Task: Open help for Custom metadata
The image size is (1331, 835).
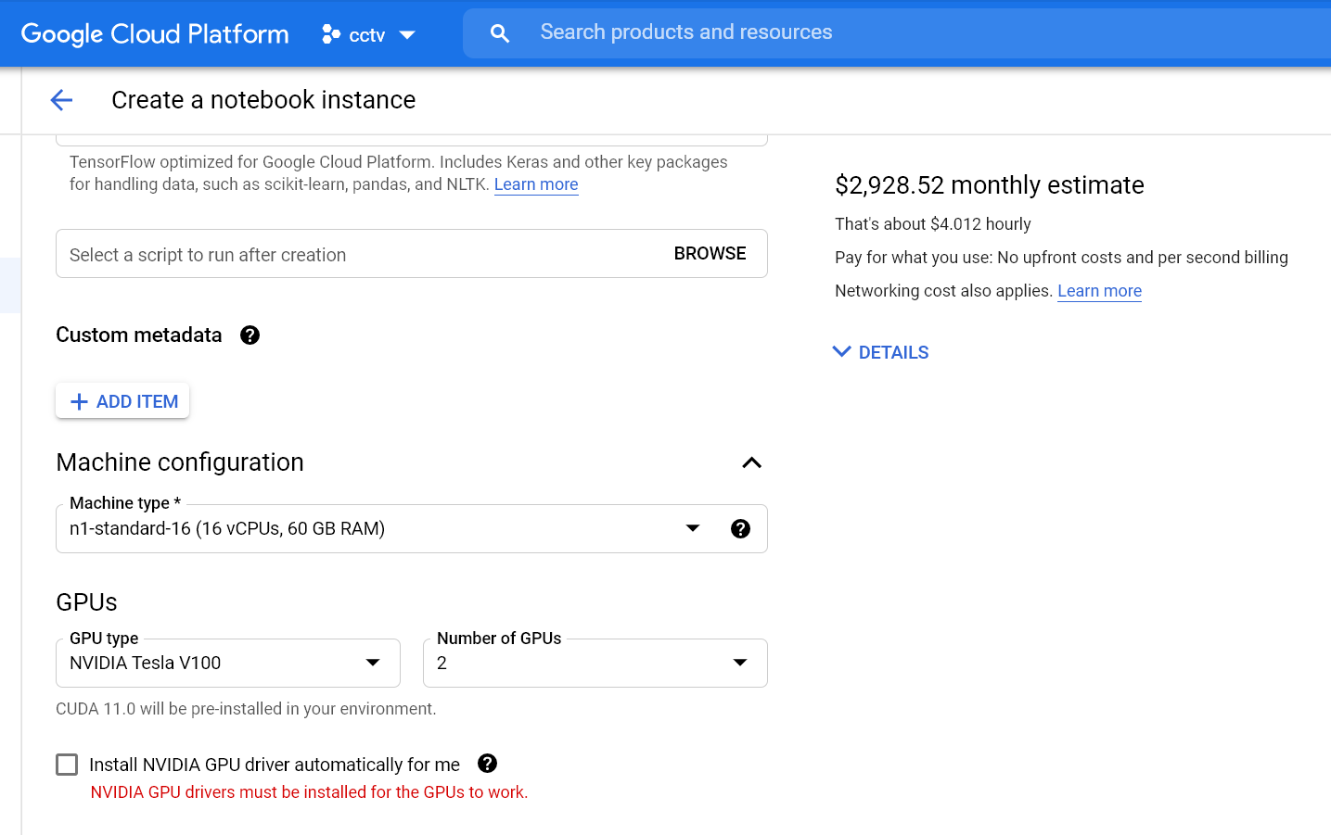Action: (x=250, y=335)
